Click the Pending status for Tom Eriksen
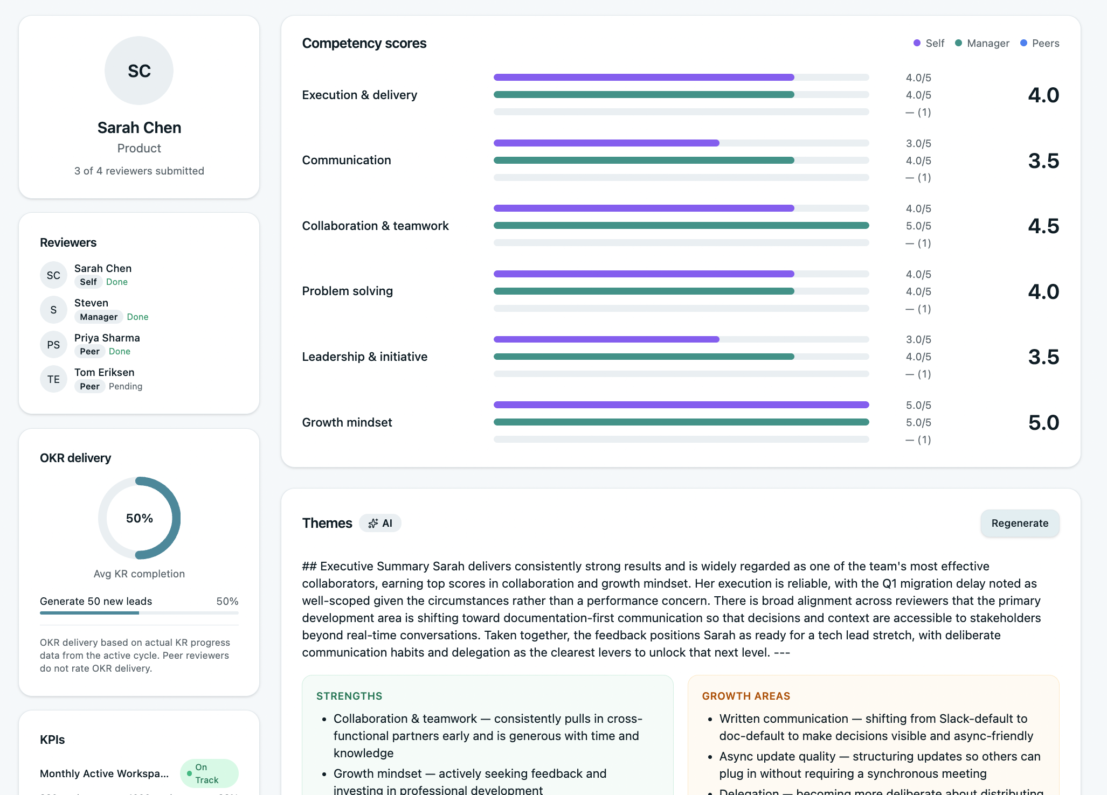 pos(126,386)
